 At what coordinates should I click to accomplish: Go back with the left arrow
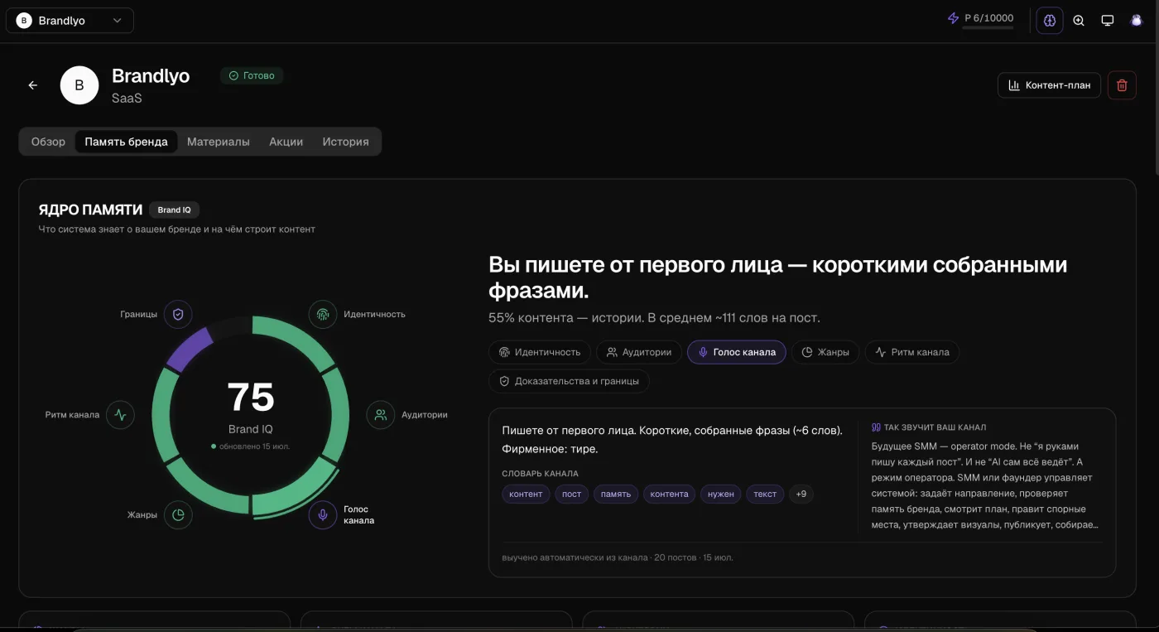pos(33,85)
